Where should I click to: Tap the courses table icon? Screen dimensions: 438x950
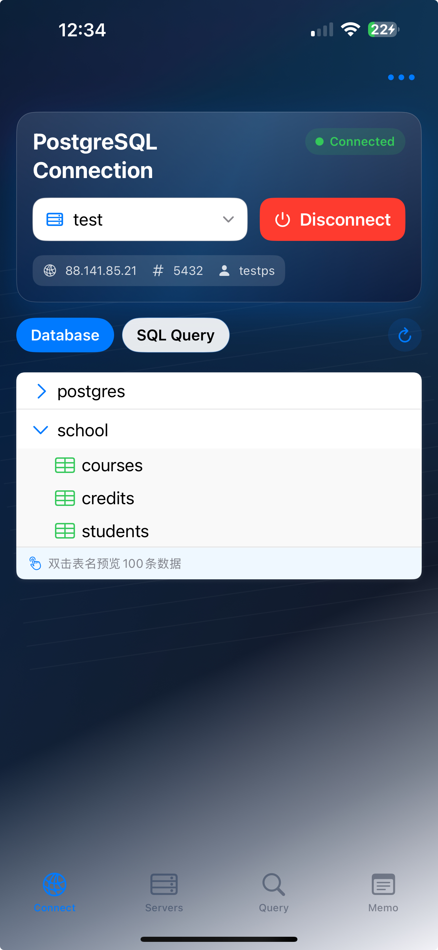(x=65, y=465)
